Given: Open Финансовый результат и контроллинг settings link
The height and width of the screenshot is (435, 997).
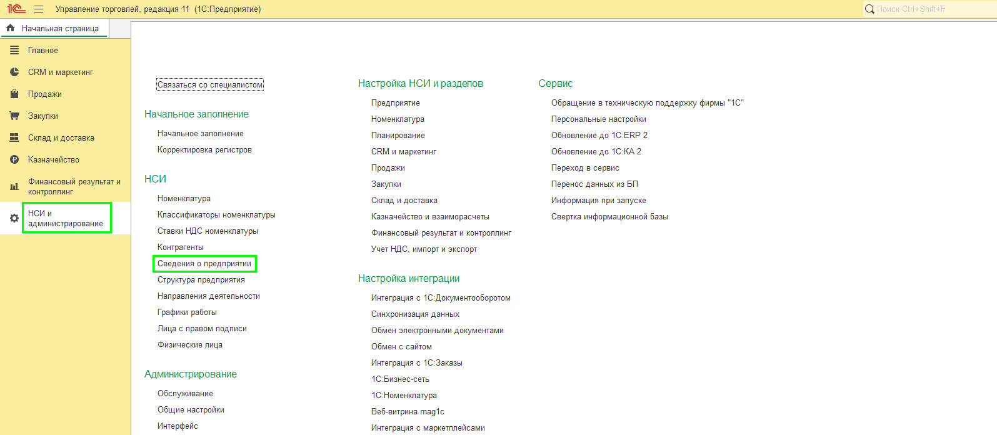Looking at the screenshot, I should (x=441, y=232).
